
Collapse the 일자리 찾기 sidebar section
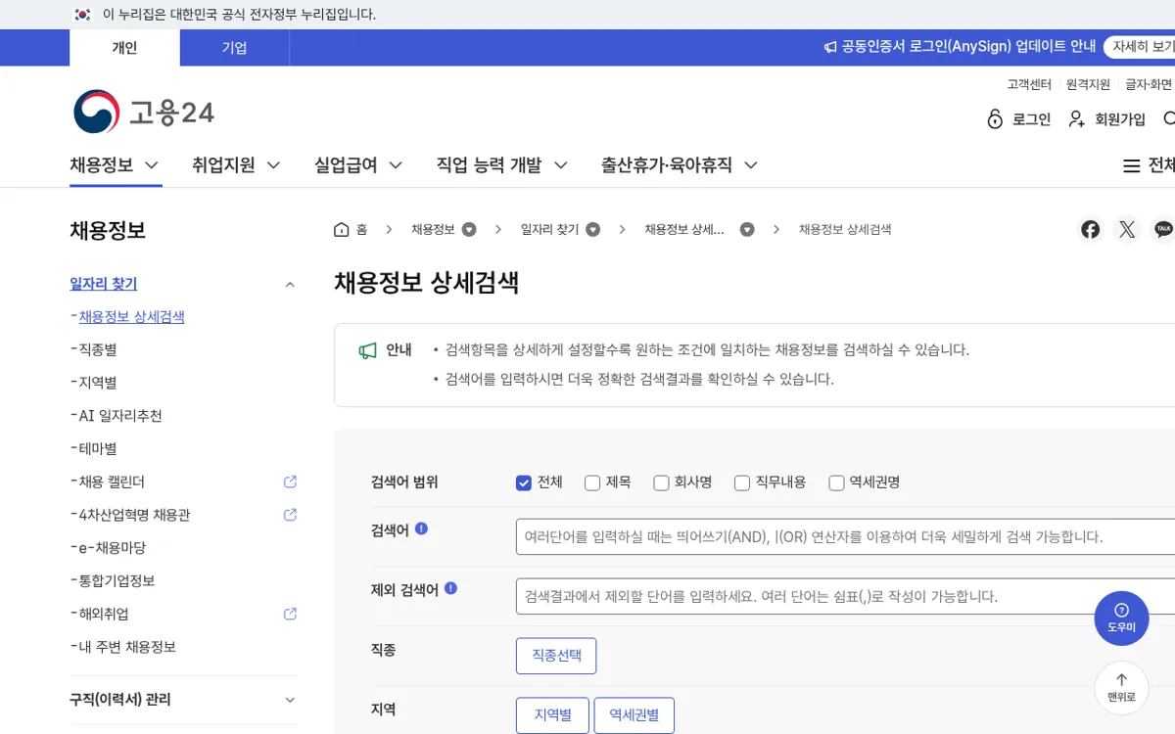(289, 285)
